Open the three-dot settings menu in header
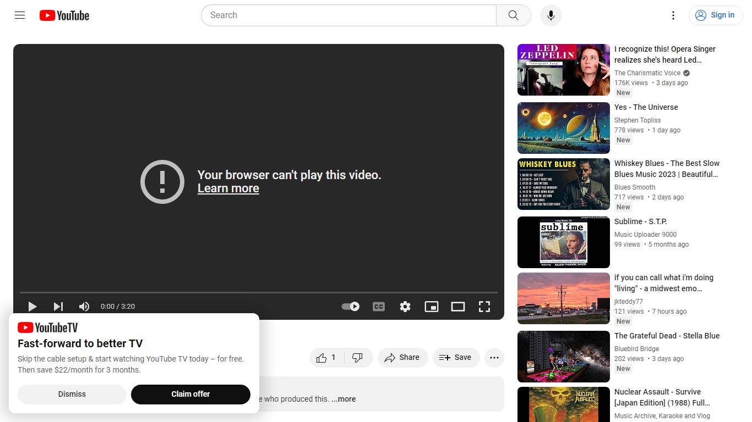 pyautogui.click(x=673, y=15)
